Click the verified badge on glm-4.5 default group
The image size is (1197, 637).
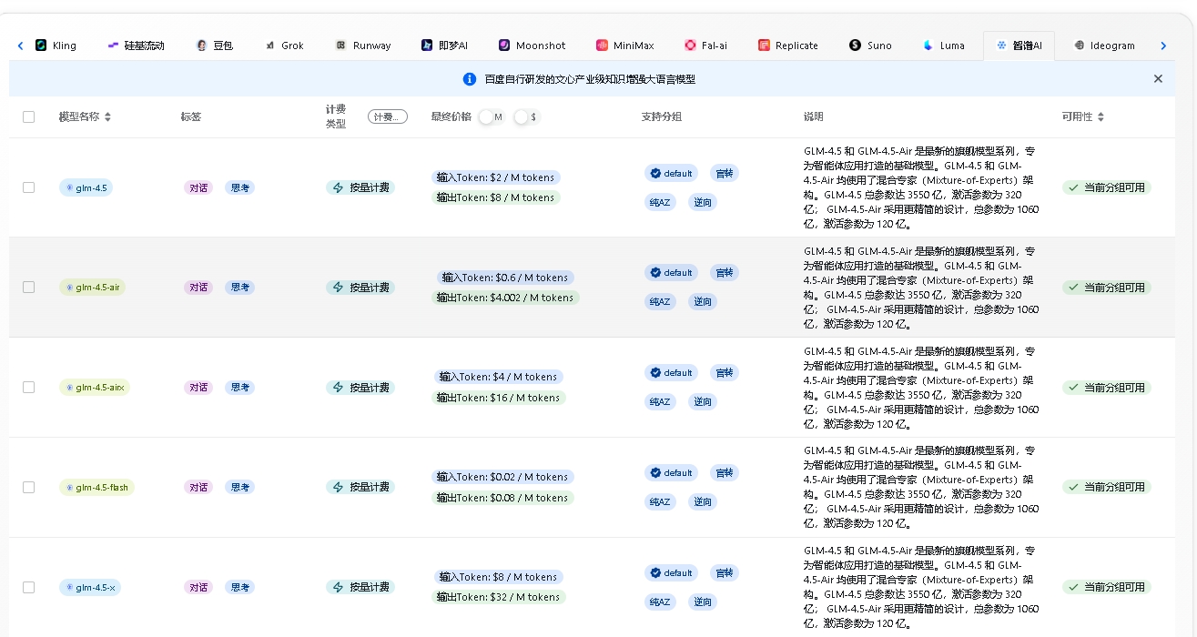coord(654,173)
